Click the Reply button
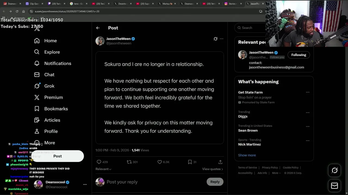Viewport: 348px width, 195px height. [215, 182]
